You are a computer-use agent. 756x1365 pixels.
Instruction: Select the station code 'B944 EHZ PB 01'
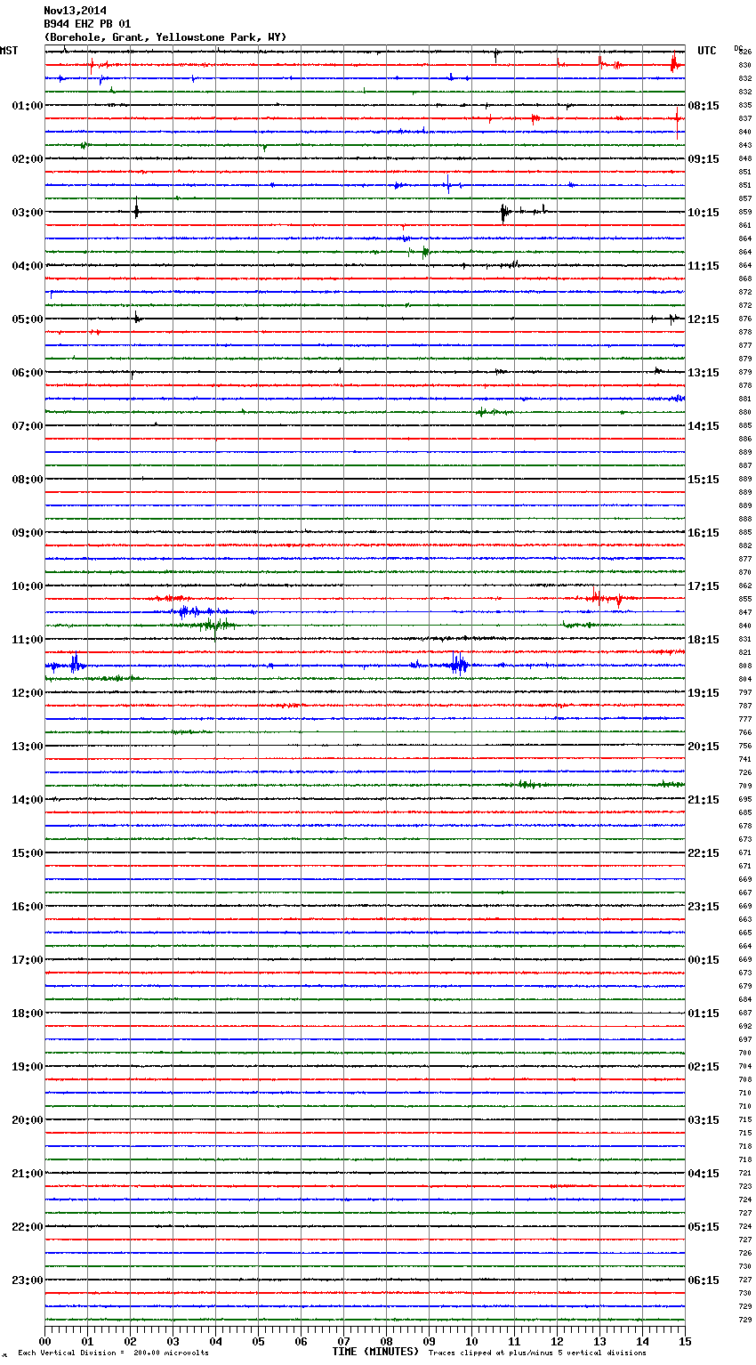[87, 24]
